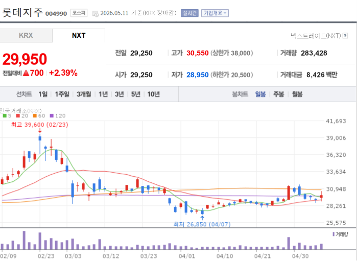
Task: Click the volume value 283,428
Action: point(314,53)
